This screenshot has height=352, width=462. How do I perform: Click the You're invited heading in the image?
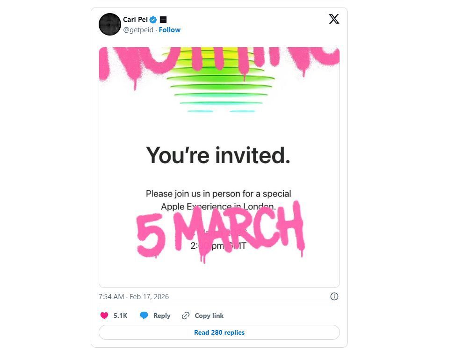pos(219,154)
